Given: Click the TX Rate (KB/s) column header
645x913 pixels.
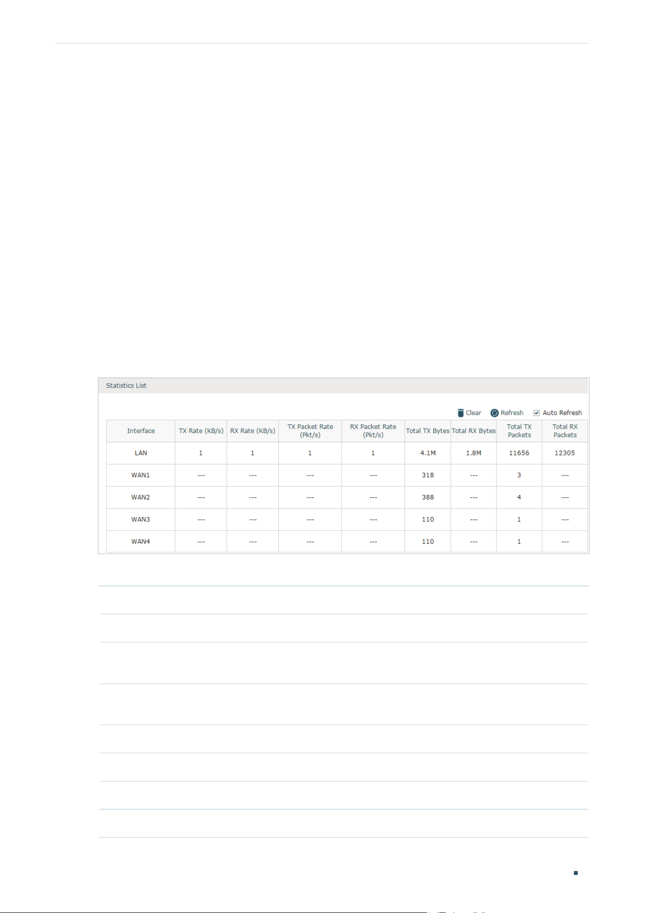Looking at the screenshot, I should point(201,431).
